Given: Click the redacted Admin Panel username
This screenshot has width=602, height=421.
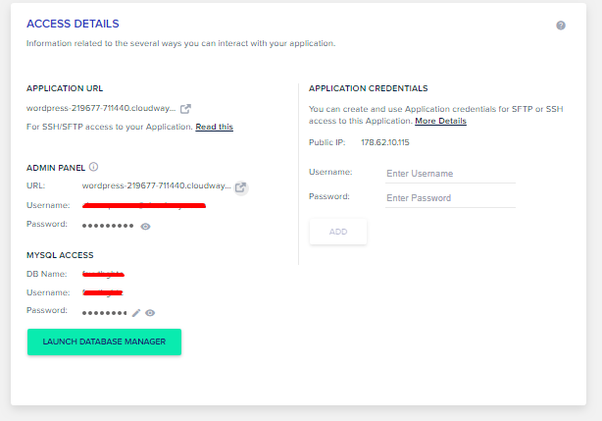Looking at the screenshot, I should click(144, 205).
